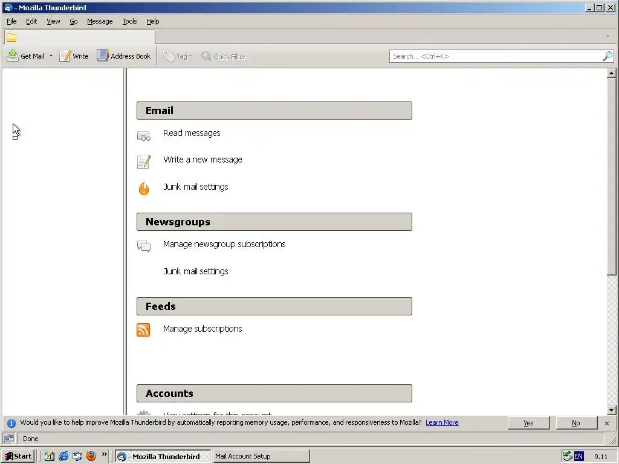619x464 pixels.
Task: Open the Tools menu
Action: pos(129,21)
